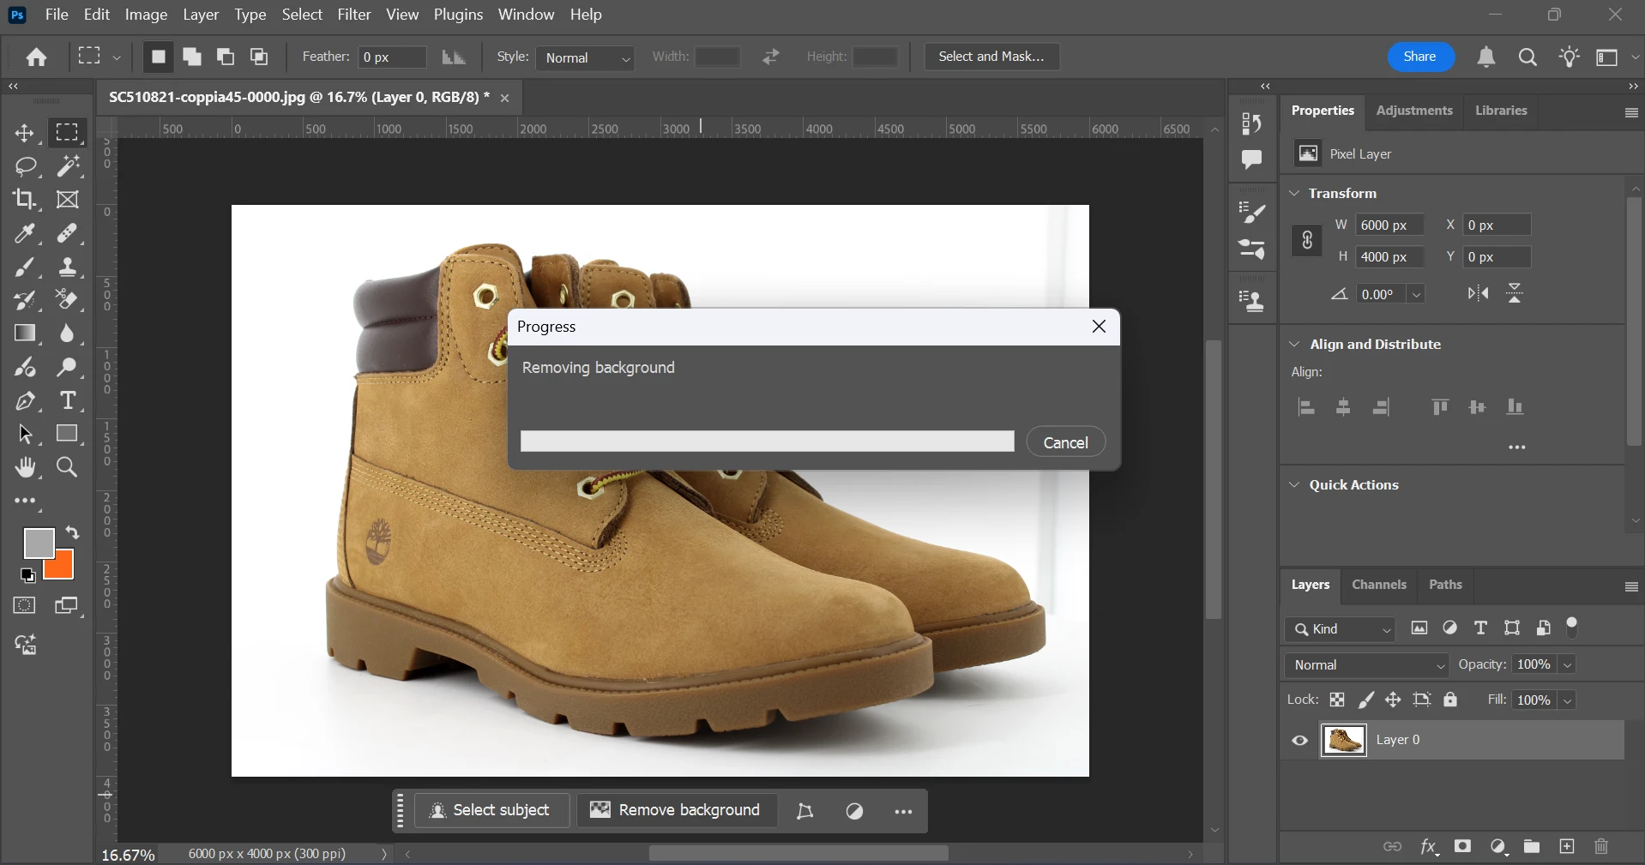Click Select subject button

pos(491,810)
